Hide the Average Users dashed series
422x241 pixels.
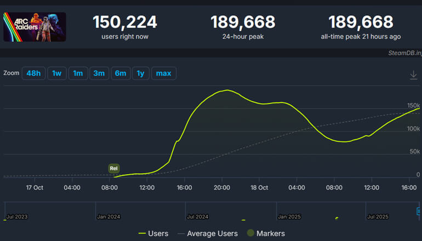click(x=207, y=233)
